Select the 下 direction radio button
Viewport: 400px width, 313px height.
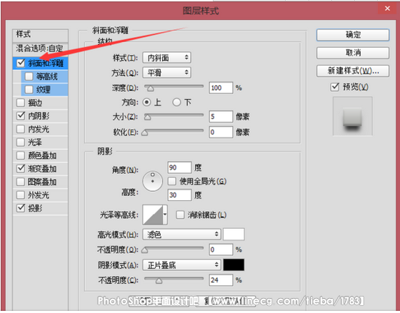click(176, 103)
